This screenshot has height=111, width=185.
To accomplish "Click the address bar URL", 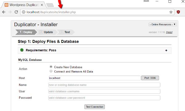I will point(51,12).
